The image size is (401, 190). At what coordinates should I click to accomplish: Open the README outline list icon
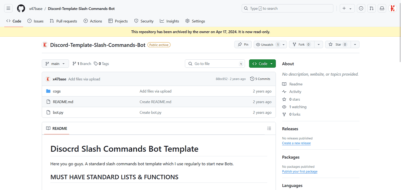click(269, 128)
